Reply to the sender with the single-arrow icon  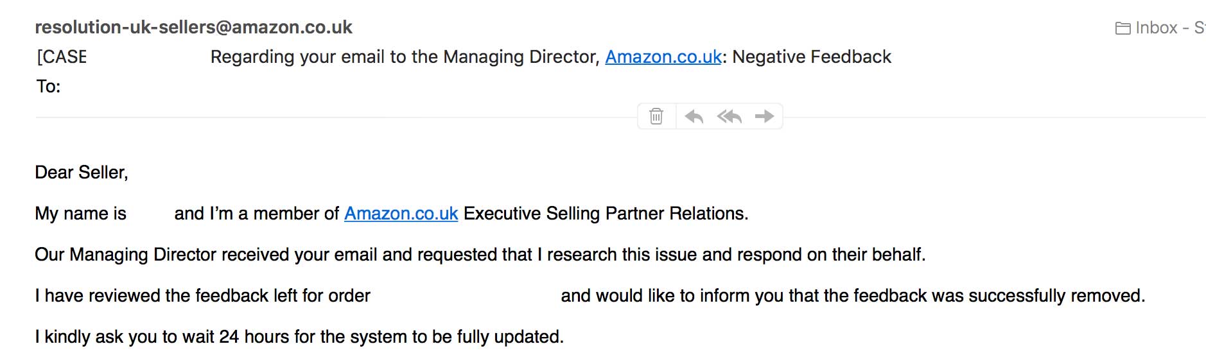pyautogui.click(x=694, y=116)
